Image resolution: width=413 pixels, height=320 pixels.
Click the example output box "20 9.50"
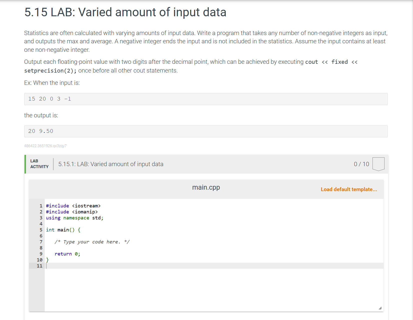point(206,131)
